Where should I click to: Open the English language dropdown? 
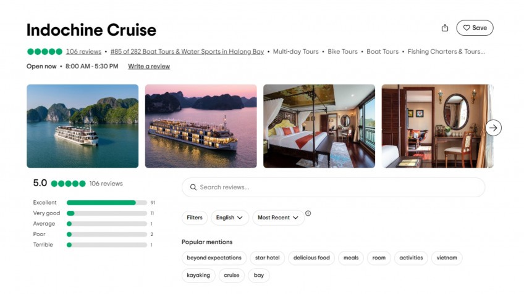pos(230,218)
